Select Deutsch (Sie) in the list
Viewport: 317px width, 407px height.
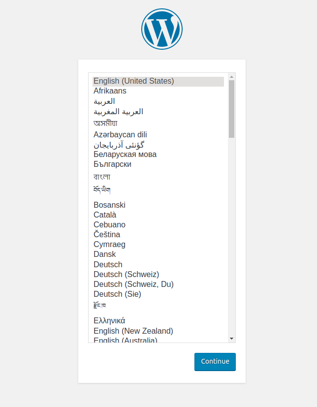pos(117,294)
